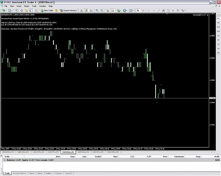Toggle Chart Shift toolbar icon
Viewport: 221px width, 176px height.
coord(113,11)
